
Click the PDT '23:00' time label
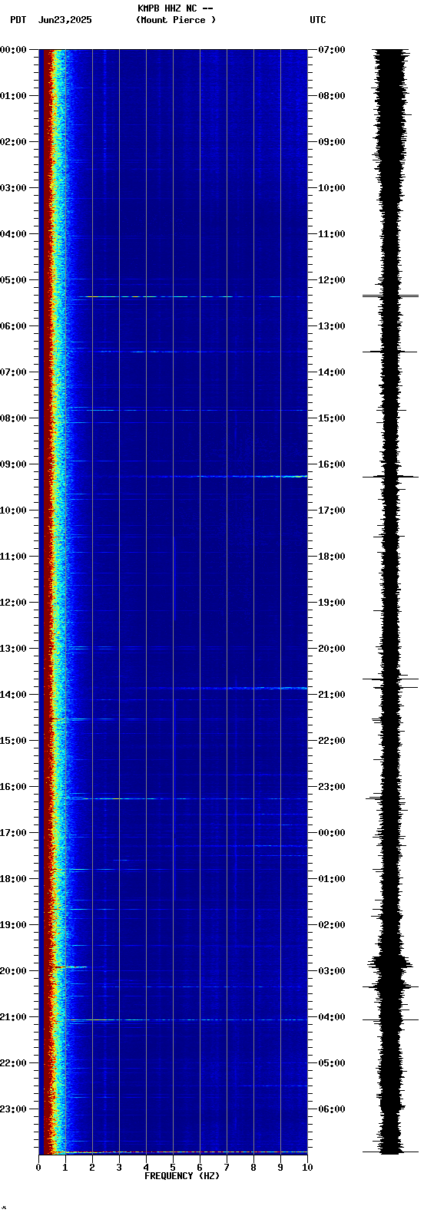click(13, 1109)
